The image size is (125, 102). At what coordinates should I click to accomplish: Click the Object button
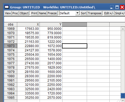pyautogui.click(x=24, y=13)
